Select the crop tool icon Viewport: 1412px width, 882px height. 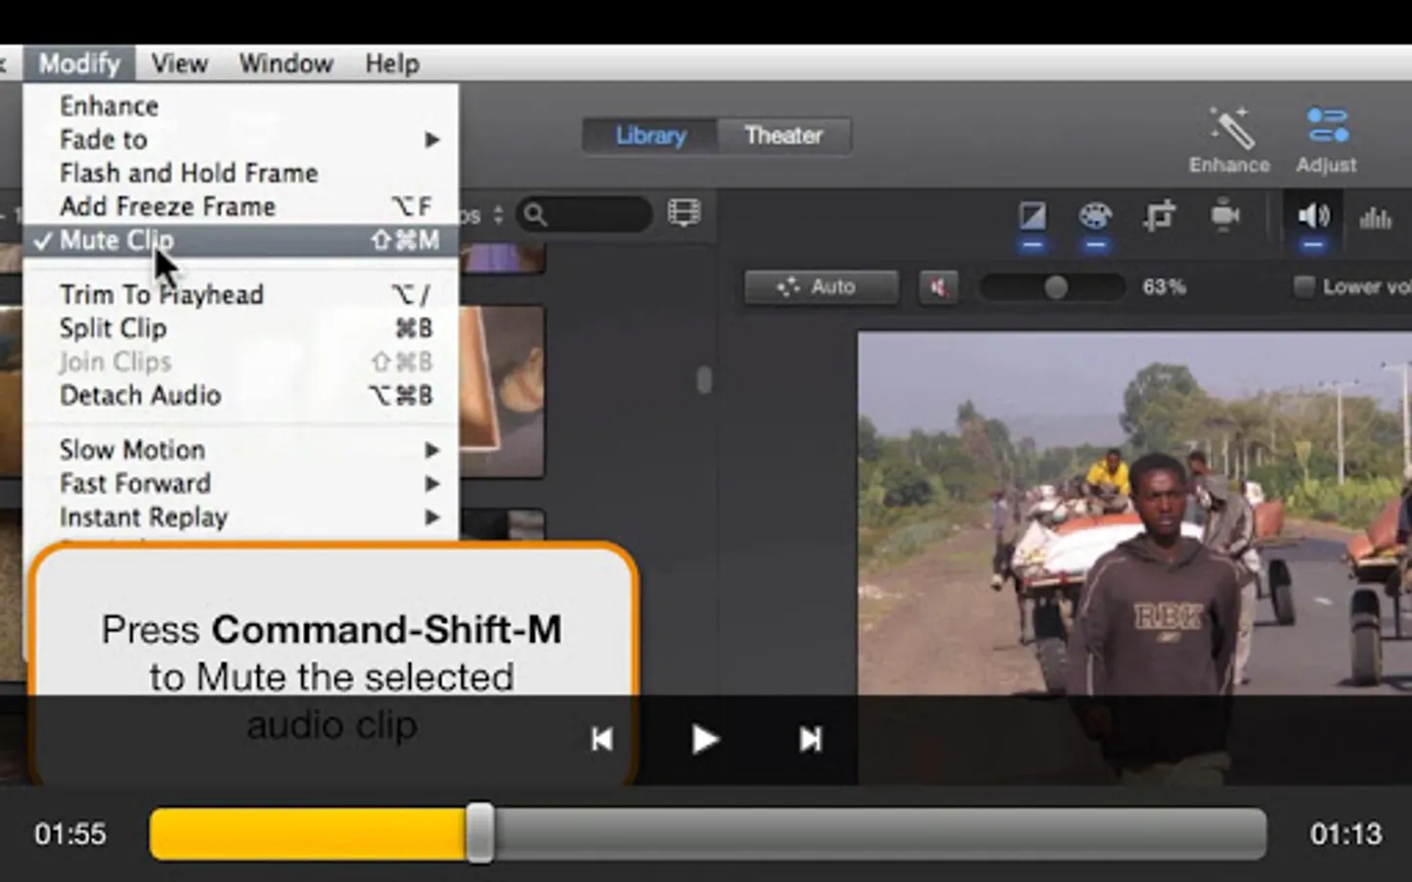click(x=1159, y=217)
